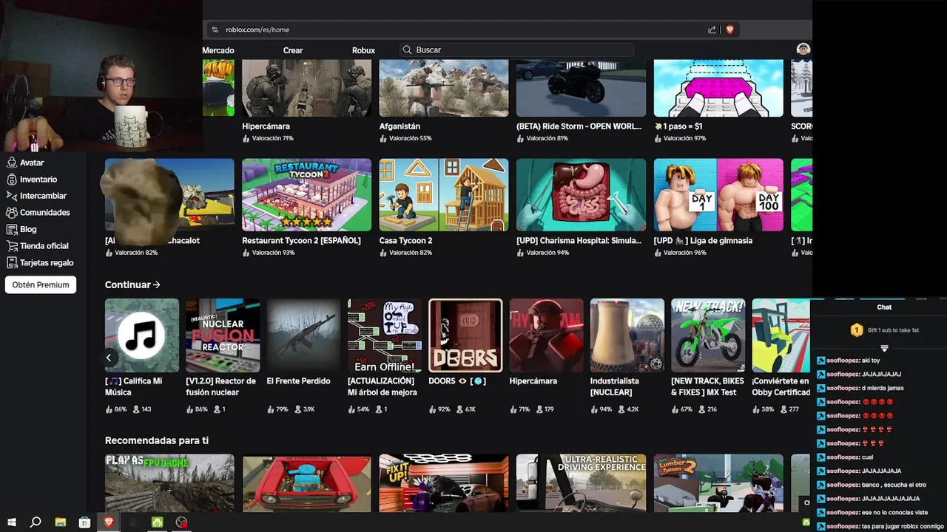The height and width of the screenshot is (532, 947).
Task: Open Tarjetas regalo in the sidebar
Action: click(x=40, y=263)
